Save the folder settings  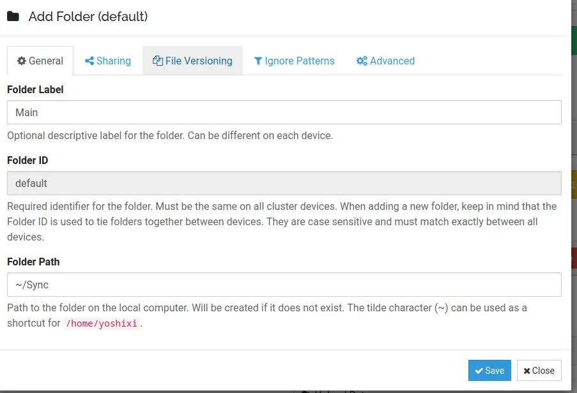[489, 371]
